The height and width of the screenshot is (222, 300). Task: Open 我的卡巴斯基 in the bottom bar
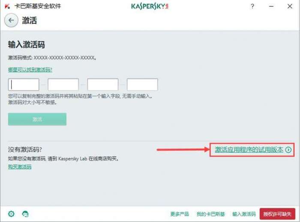[210, 214]
